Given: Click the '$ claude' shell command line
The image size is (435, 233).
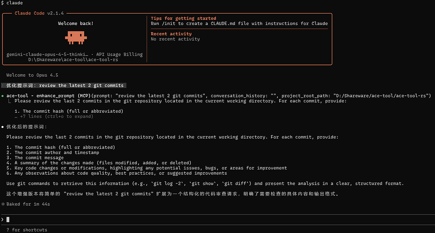Looking at the screenshot, I should [11, 3].
